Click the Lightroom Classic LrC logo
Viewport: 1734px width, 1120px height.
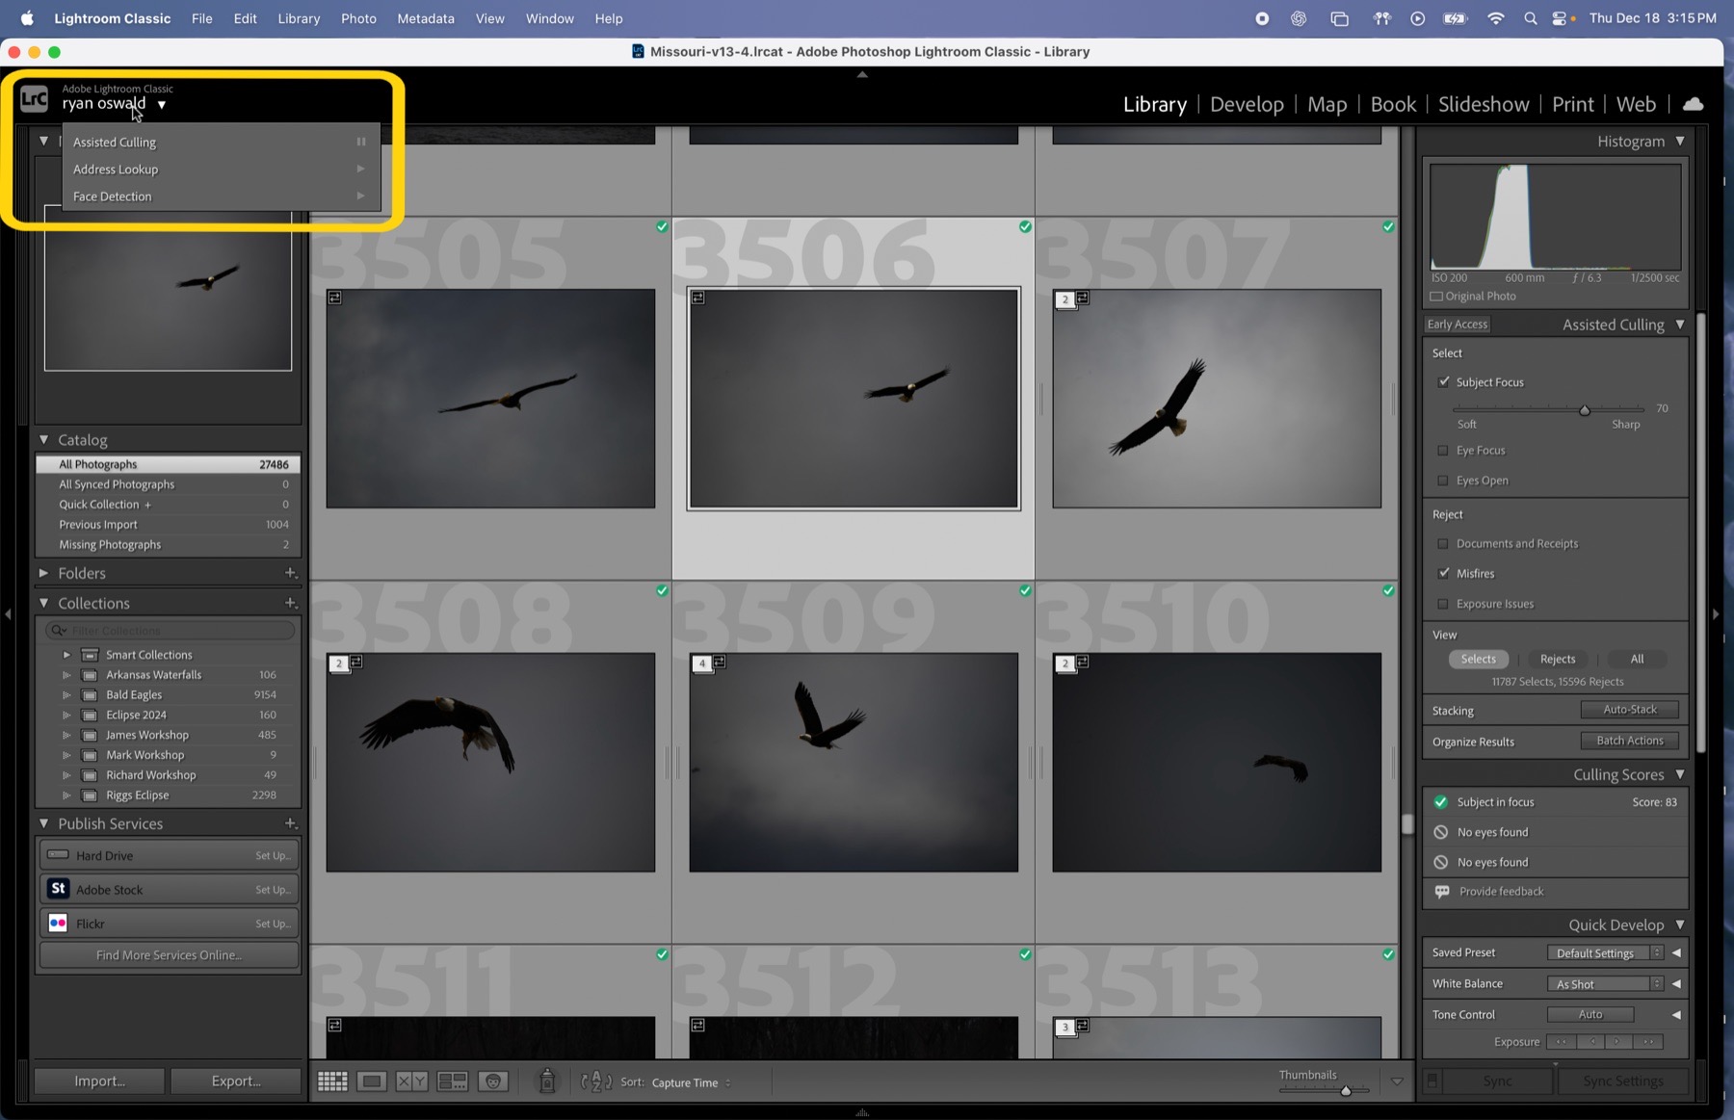point(34,98)
